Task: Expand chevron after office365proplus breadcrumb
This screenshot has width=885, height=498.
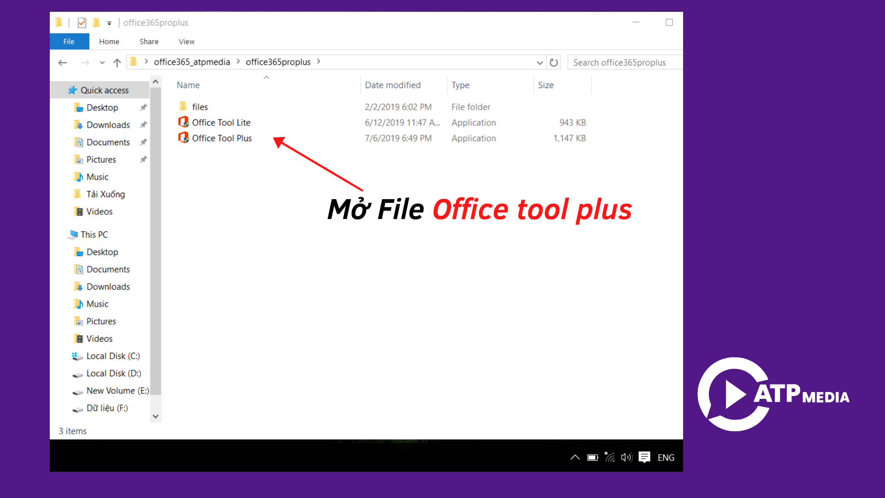Action: 319,62
